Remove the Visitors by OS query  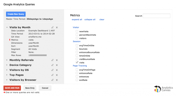click(57, 70)
